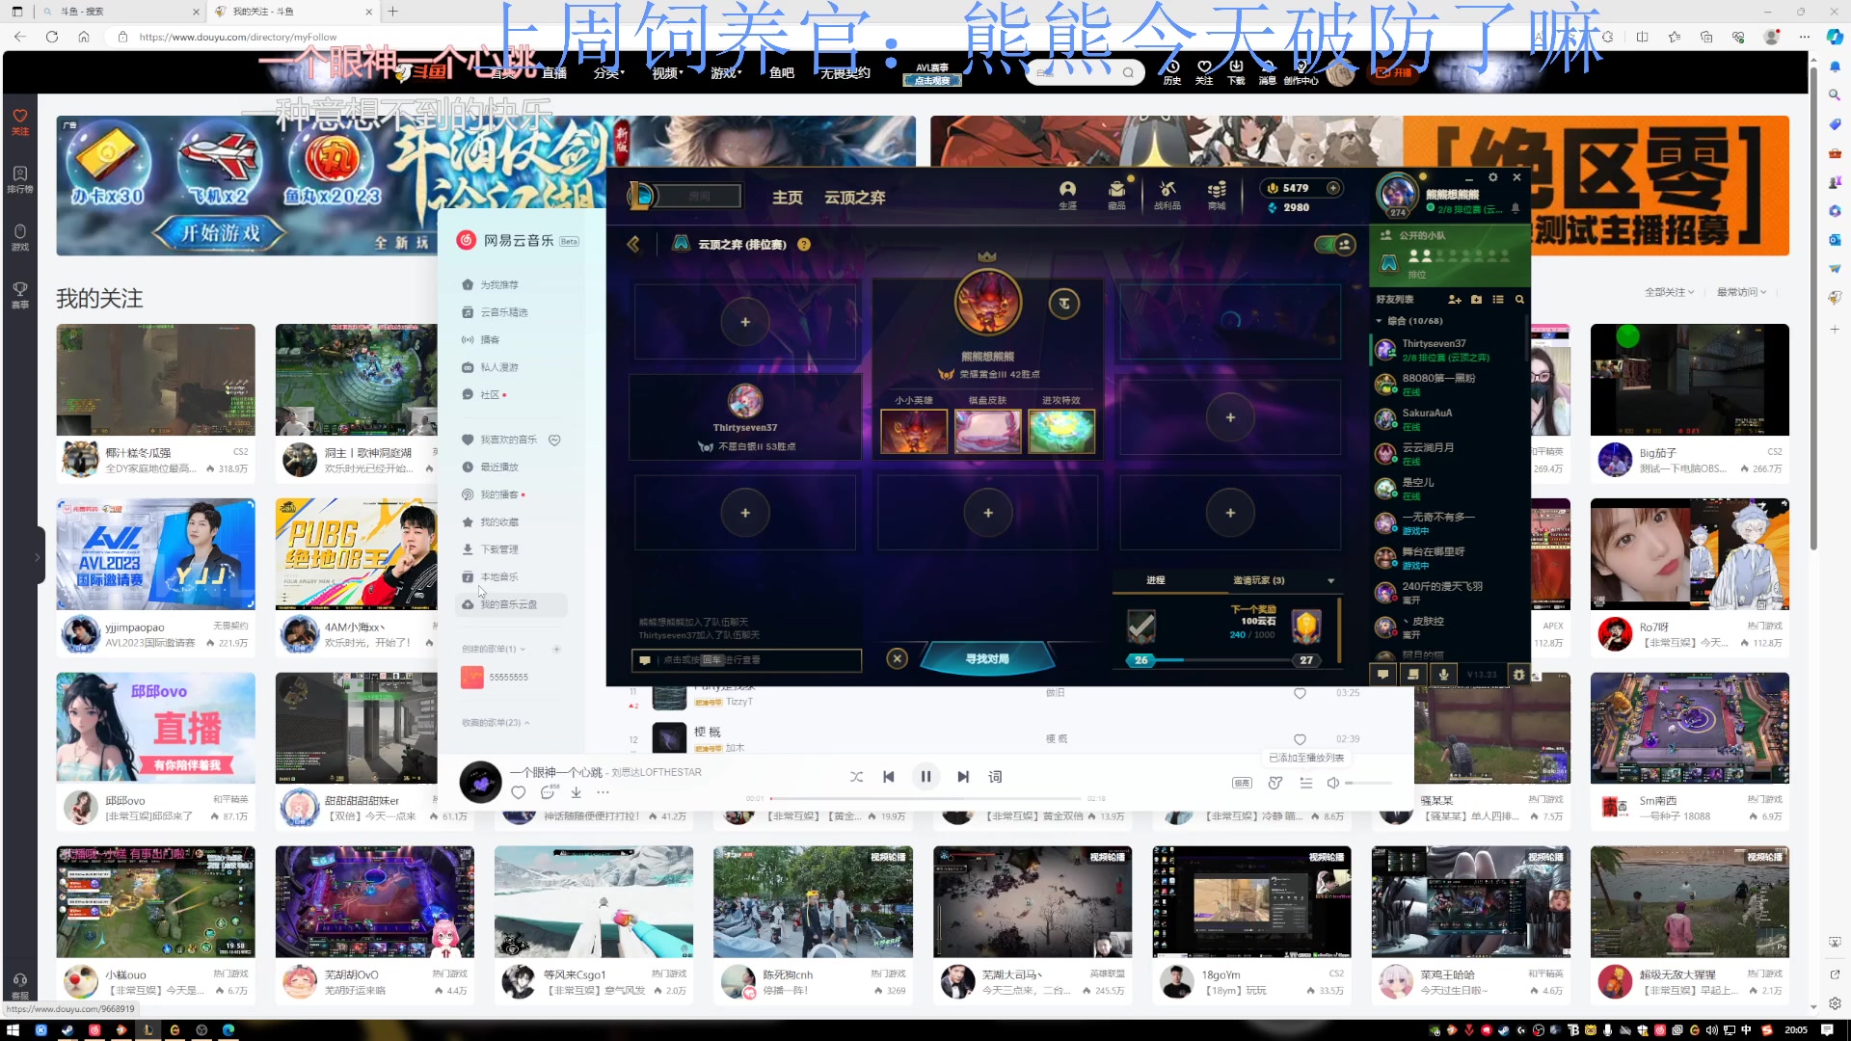Click the shuffle mode icon in the music player

[x=856, y=777]
